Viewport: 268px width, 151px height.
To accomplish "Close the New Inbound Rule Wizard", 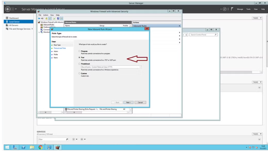I will pyautogui.click(x=147, y=29).
